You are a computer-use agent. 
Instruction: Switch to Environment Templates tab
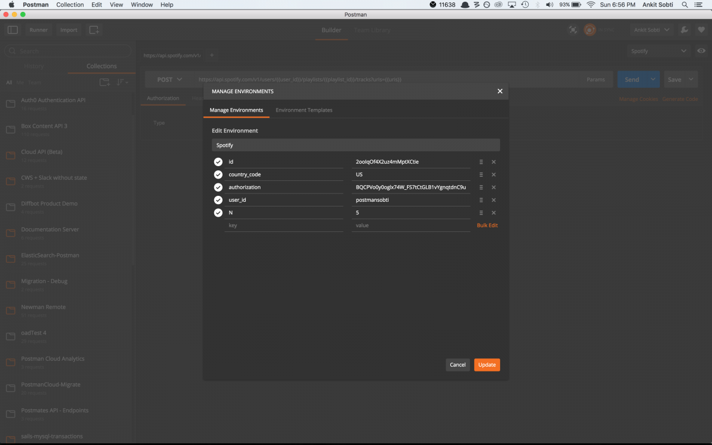(304, 110)
